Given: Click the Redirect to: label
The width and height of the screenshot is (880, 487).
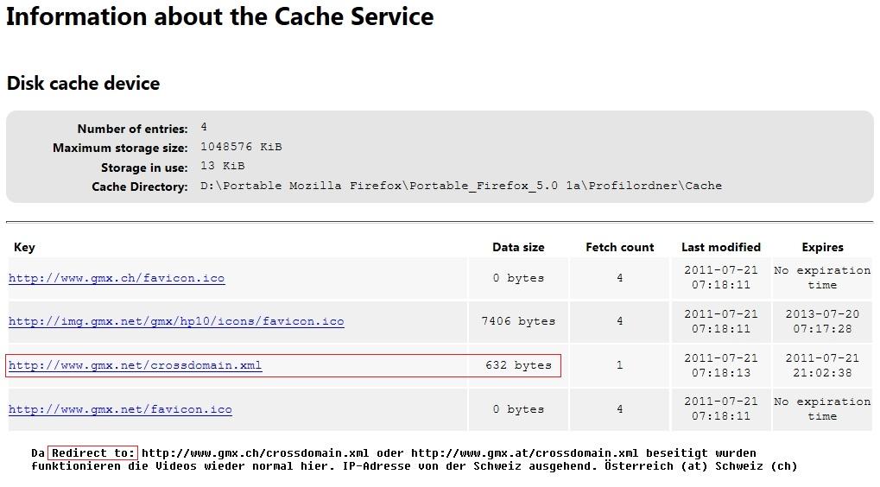Looking at the screenshot, I should [x=93, y=452].
